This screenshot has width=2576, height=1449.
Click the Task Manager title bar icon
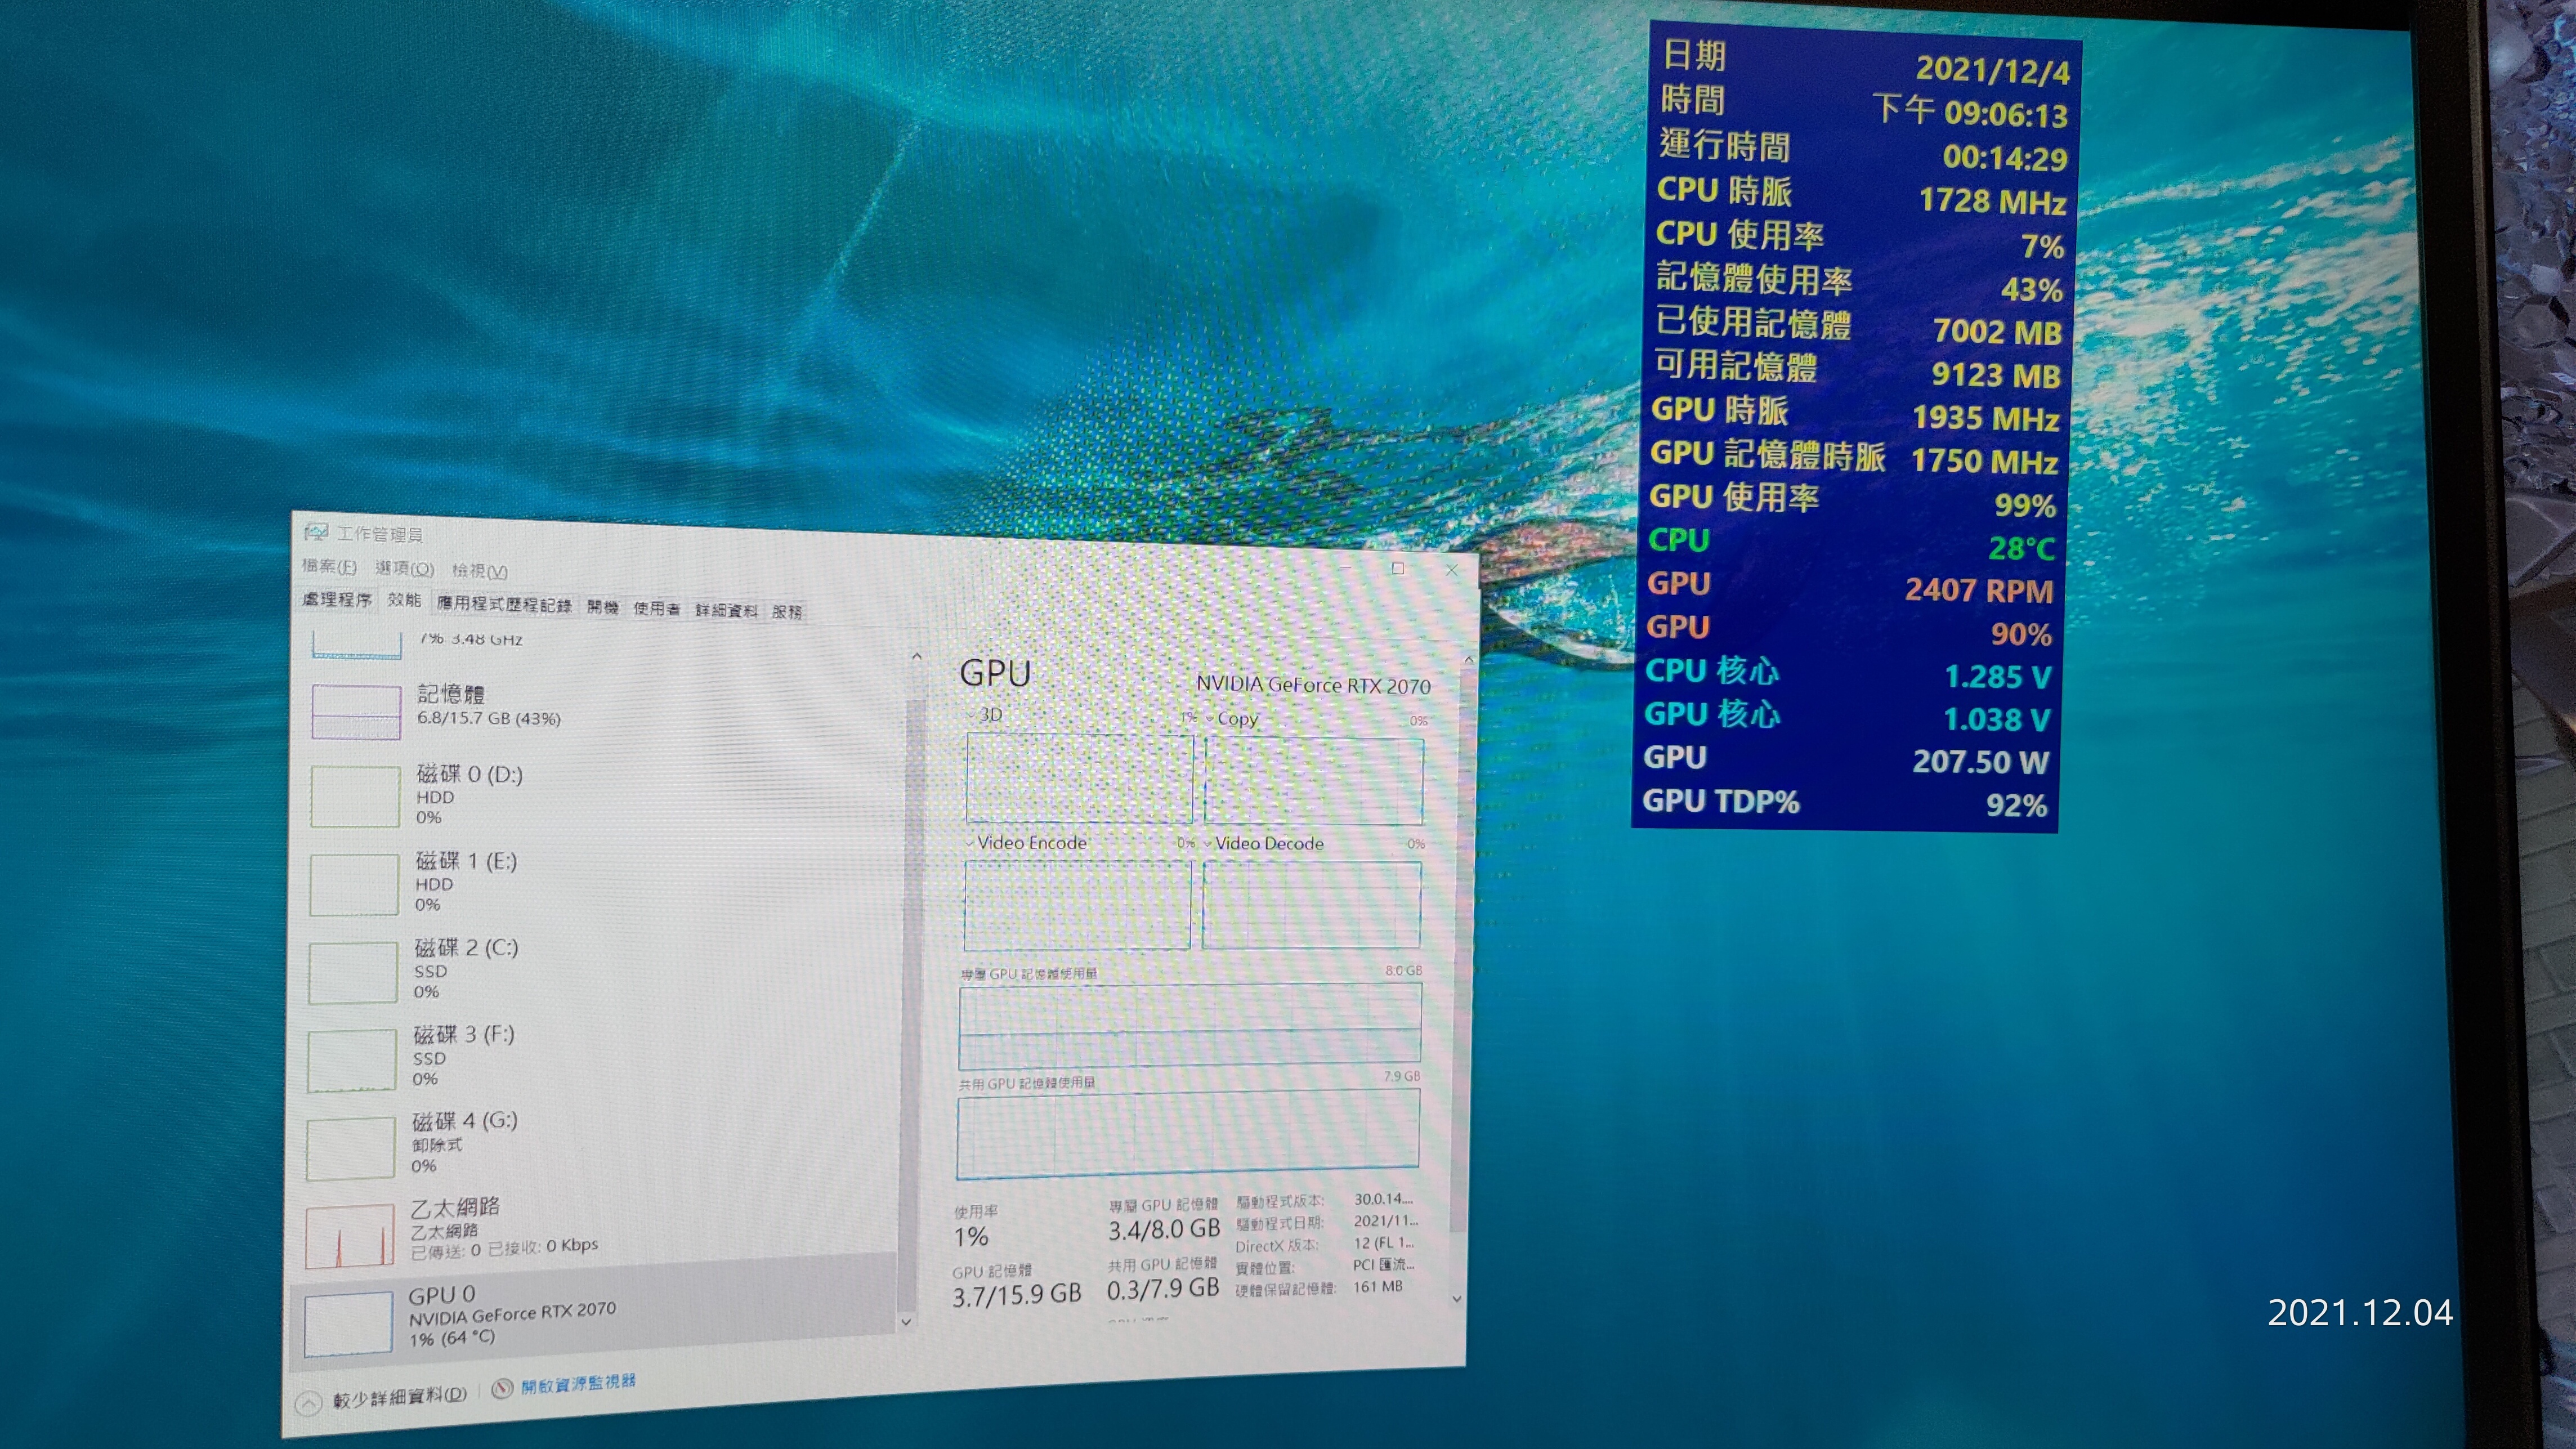[316, 532]
